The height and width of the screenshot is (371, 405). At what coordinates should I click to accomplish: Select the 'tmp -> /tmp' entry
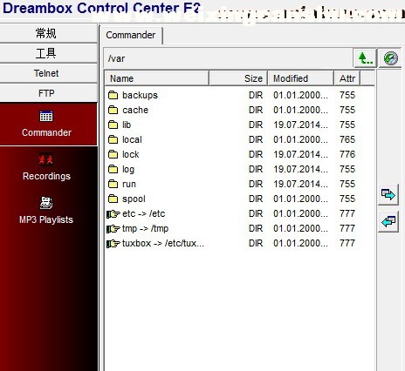[x=145, y=229]
